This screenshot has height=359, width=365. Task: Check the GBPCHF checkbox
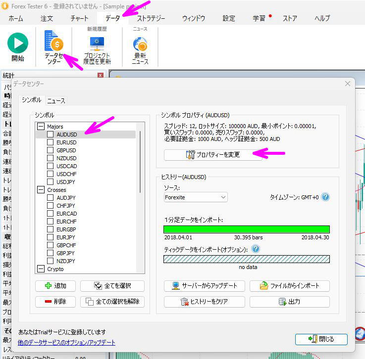point(51,245)
